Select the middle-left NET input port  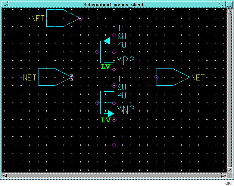tap(52, 77)
